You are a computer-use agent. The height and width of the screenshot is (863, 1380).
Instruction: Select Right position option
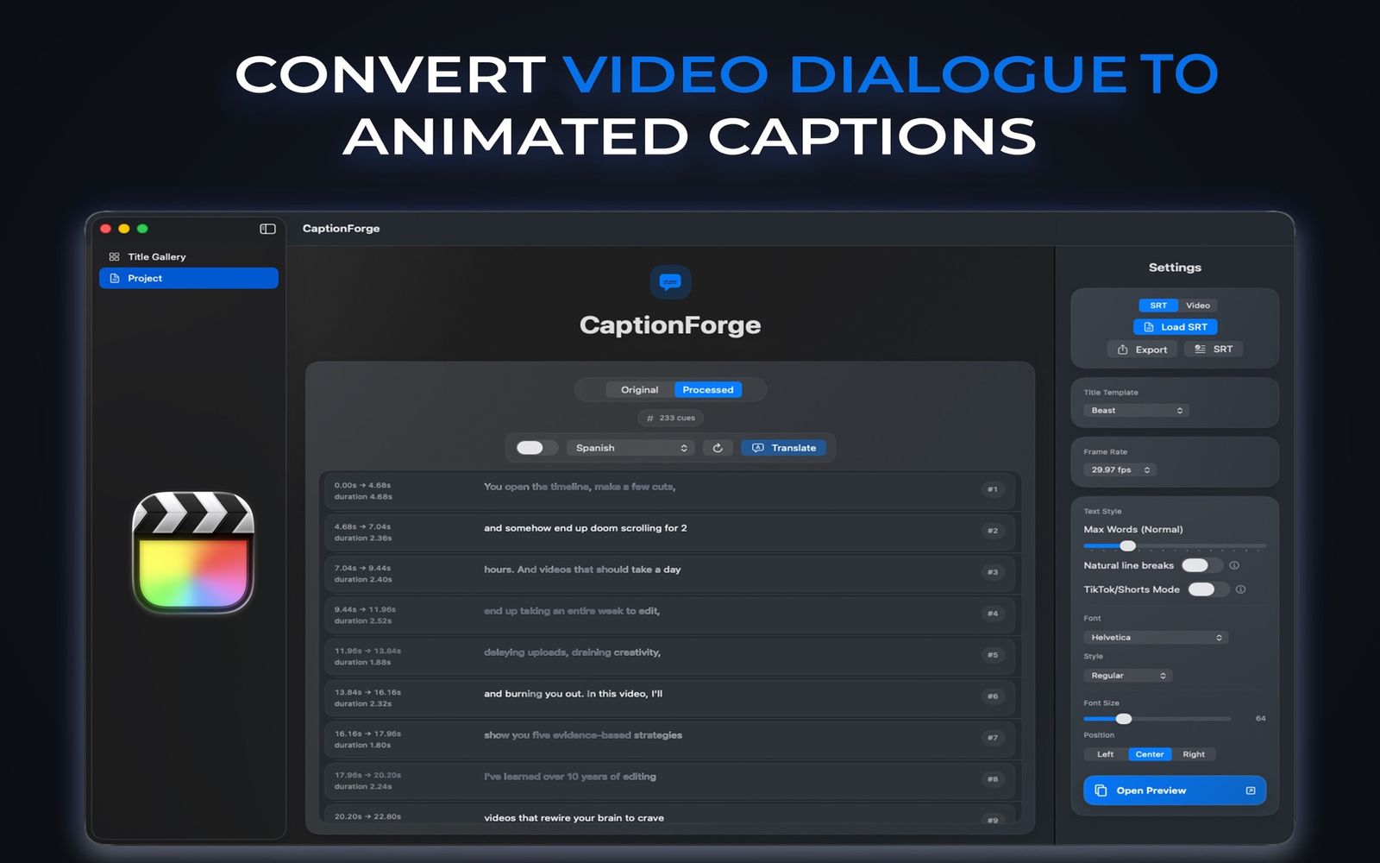[x=1194, y=754]
